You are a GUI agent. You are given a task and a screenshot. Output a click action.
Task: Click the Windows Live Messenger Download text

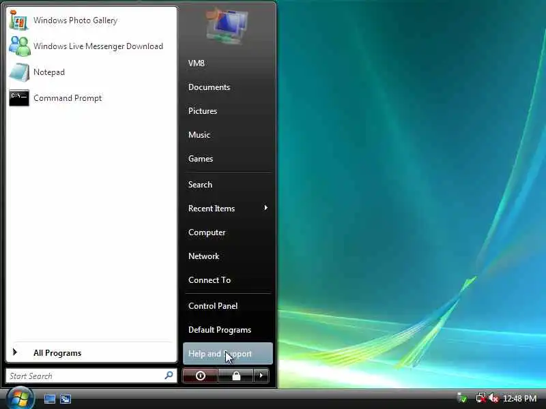[x=98, y=46]
